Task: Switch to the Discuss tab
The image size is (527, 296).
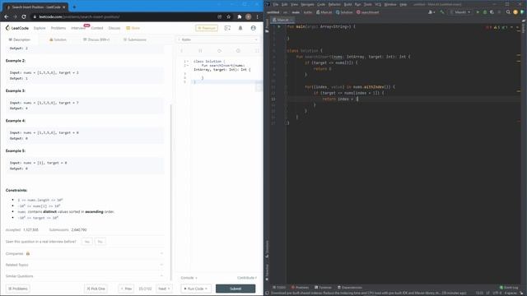Action: pos(96,39)
